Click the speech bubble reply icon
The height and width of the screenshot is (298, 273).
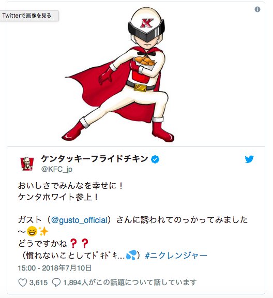[x=56, y=282]
